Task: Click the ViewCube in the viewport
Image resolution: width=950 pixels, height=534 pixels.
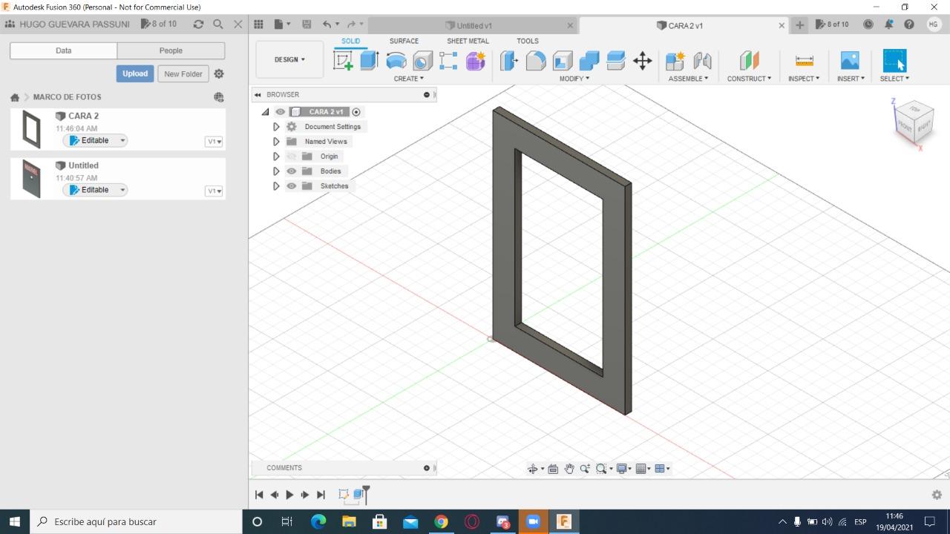Action: point(914,123)
